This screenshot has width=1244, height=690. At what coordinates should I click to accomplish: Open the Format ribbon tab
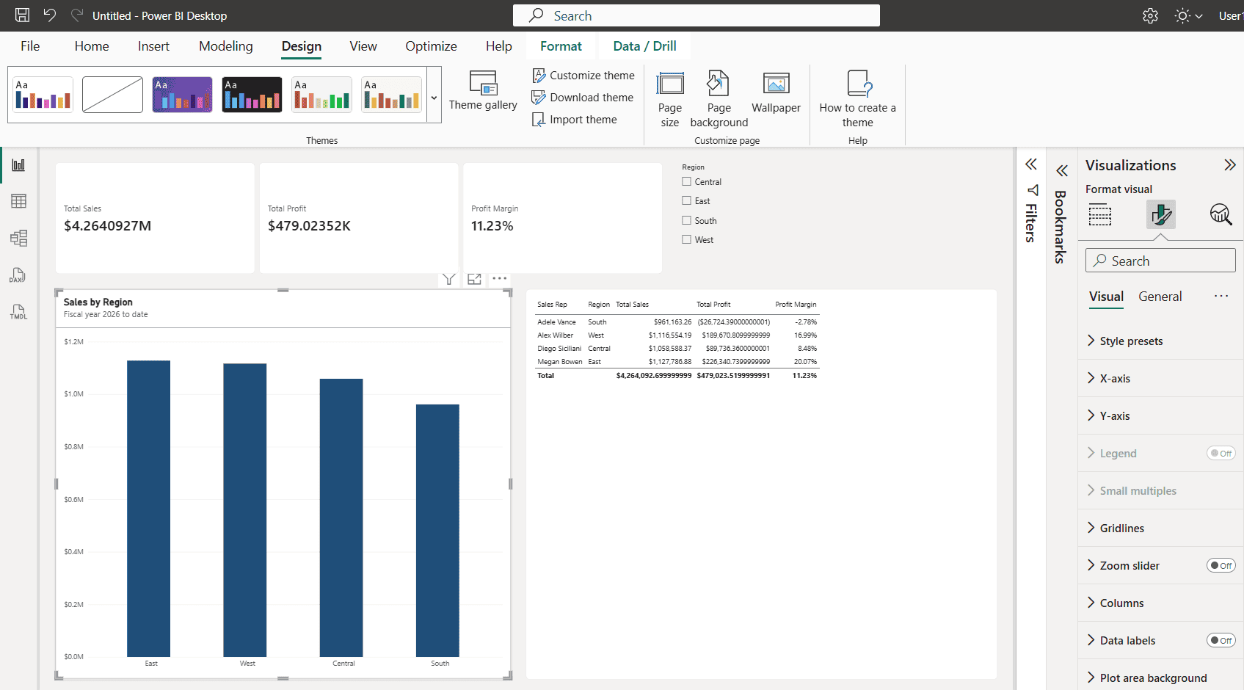561,46
